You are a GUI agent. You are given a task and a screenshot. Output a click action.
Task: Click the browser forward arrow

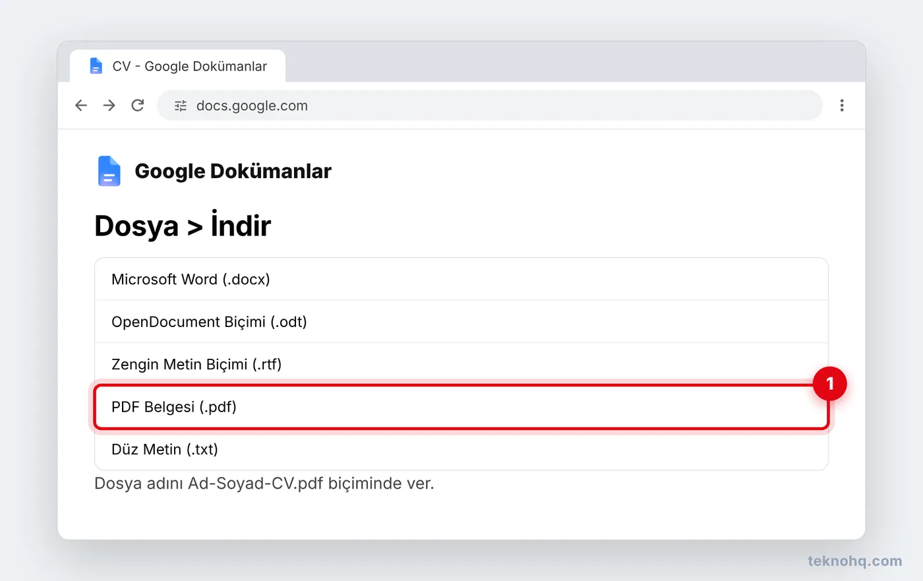click(109, 106)
